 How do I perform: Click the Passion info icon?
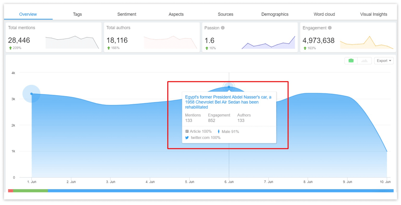(x=223, y=28)
